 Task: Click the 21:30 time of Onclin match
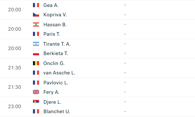[14, 68]
